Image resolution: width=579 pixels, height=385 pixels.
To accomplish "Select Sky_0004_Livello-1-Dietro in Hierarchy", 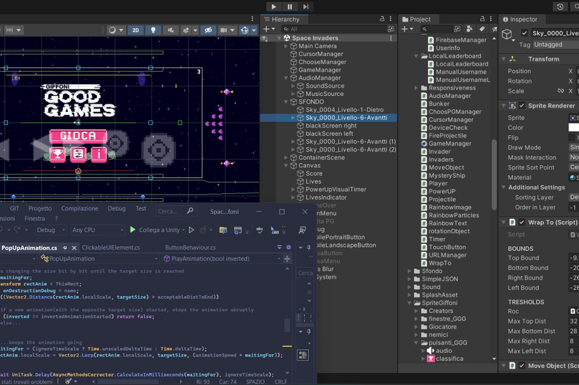I will pyautogui.click(x=345, y=110).
